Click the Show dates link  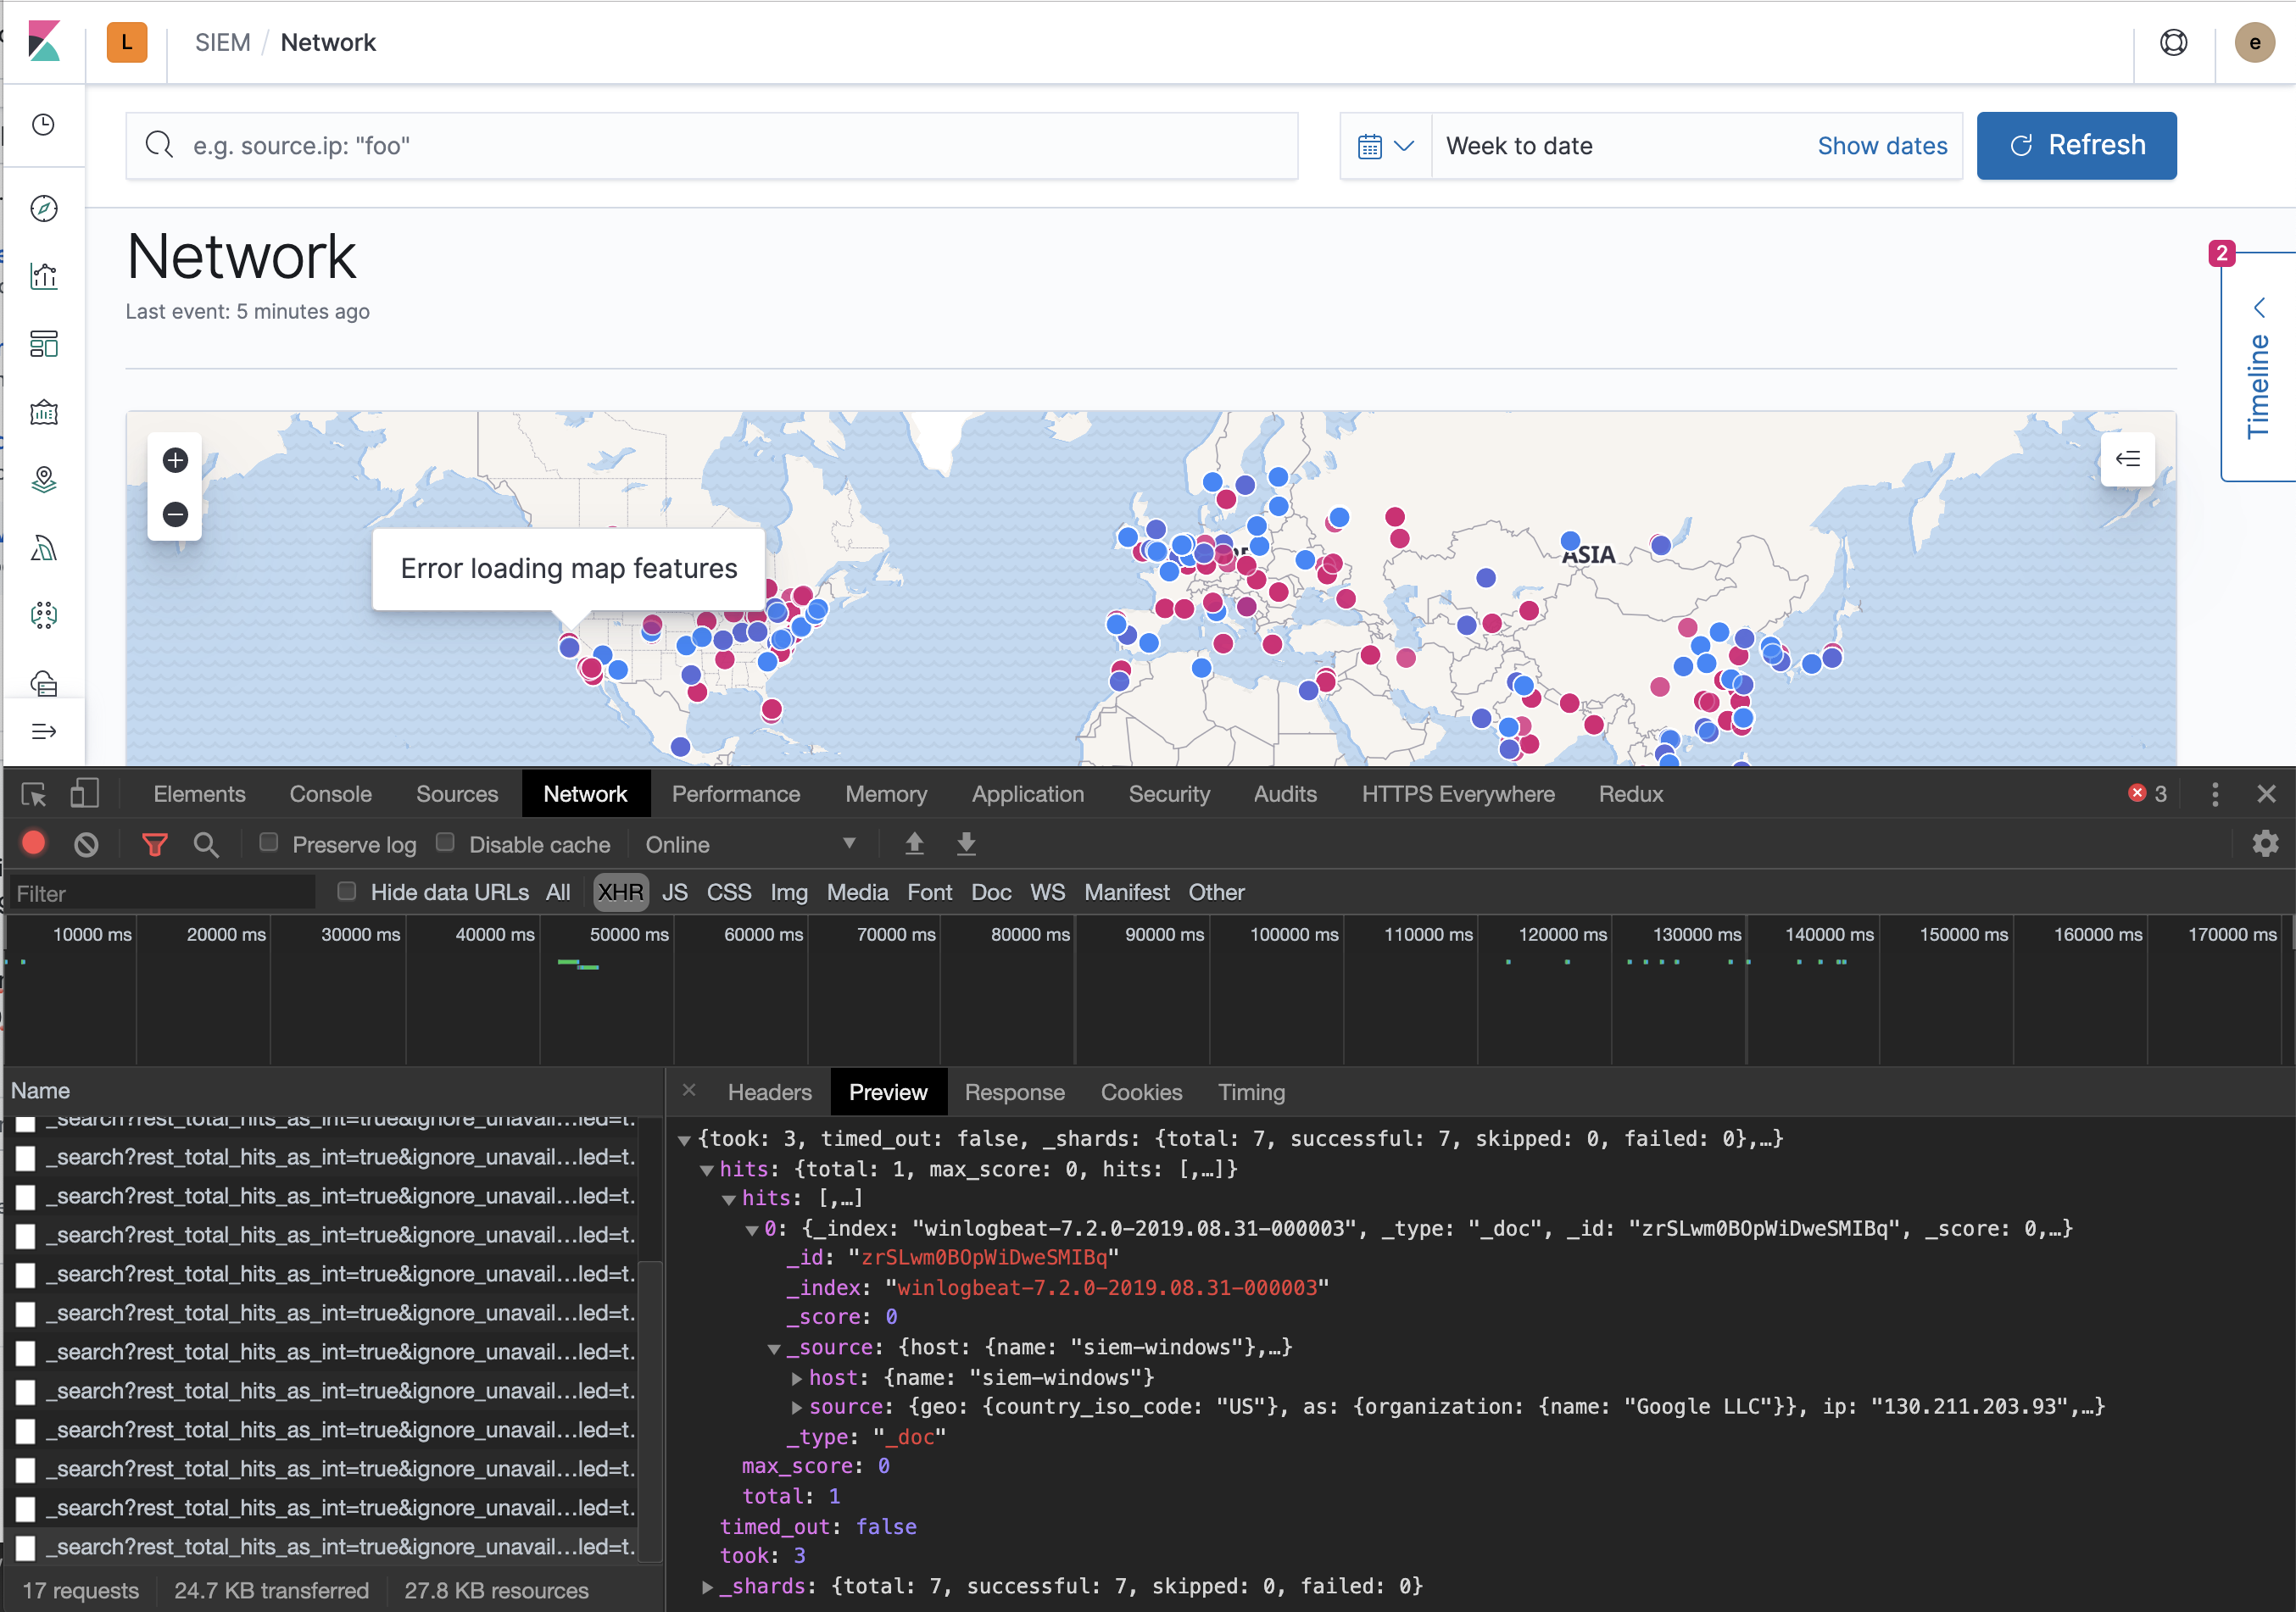(1882, 145)
